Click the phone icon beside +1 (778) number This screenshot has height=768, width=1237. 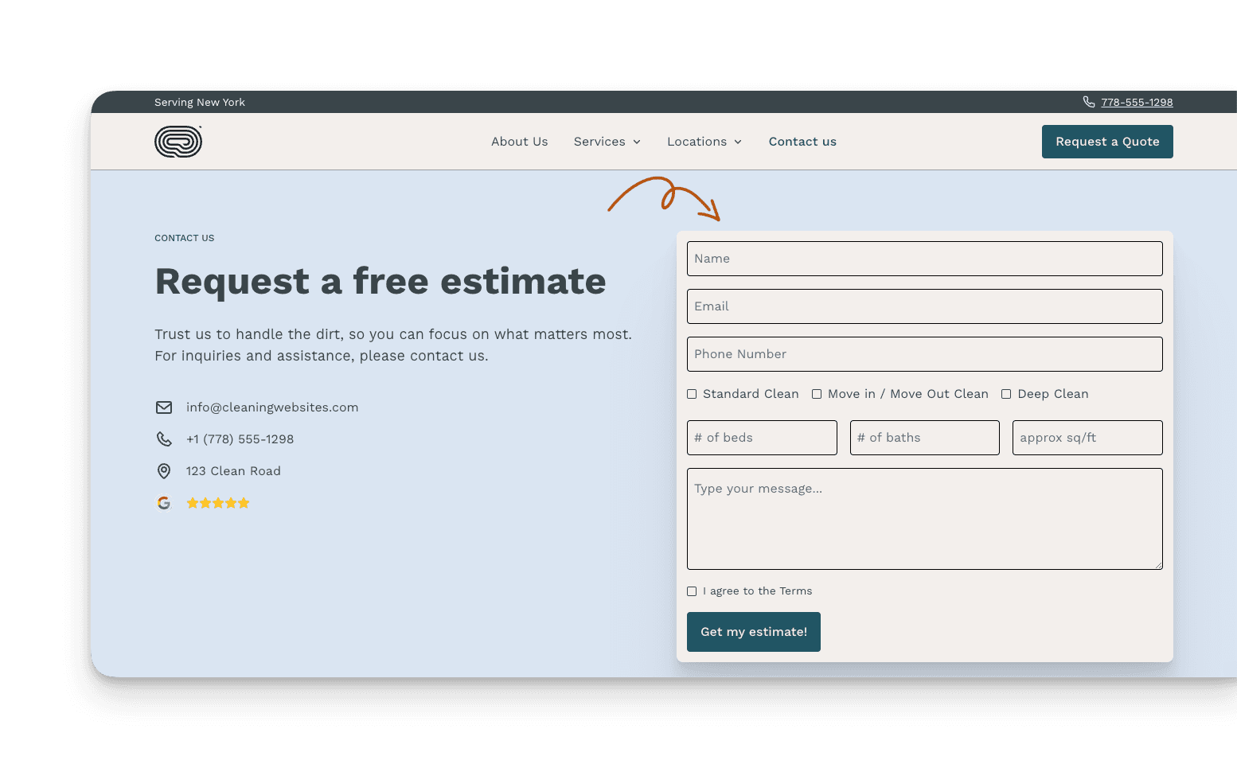pyautogui.click(x=164, y=439)
